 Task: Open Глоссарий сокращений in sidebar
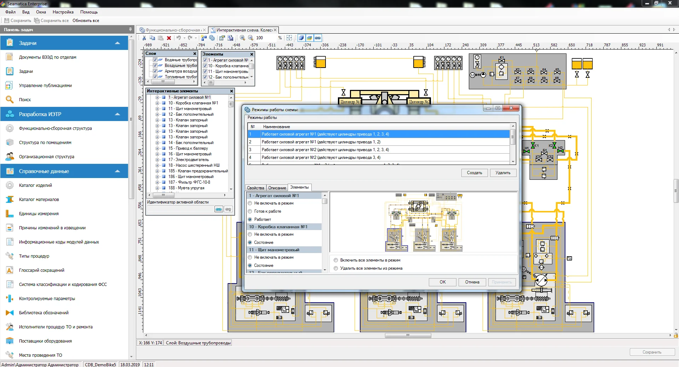click(42, 270)
